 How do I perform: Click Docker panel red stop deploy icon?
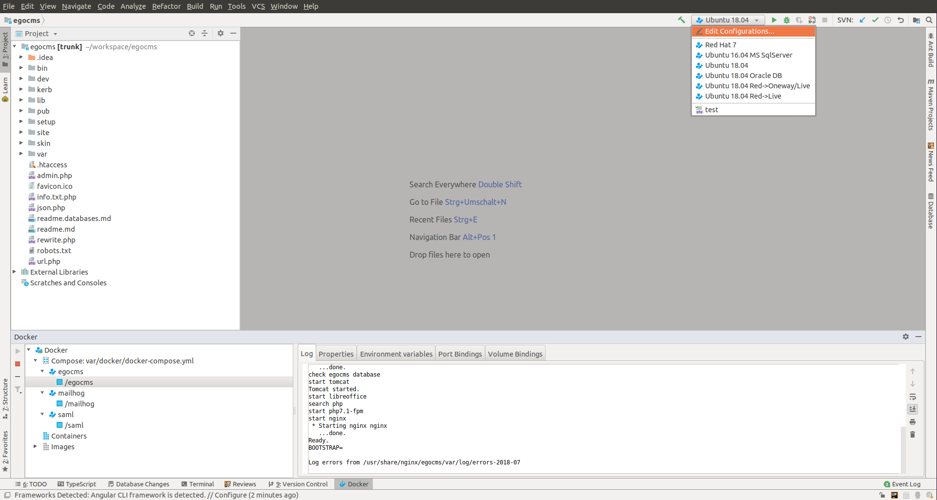tap(18, 364)
